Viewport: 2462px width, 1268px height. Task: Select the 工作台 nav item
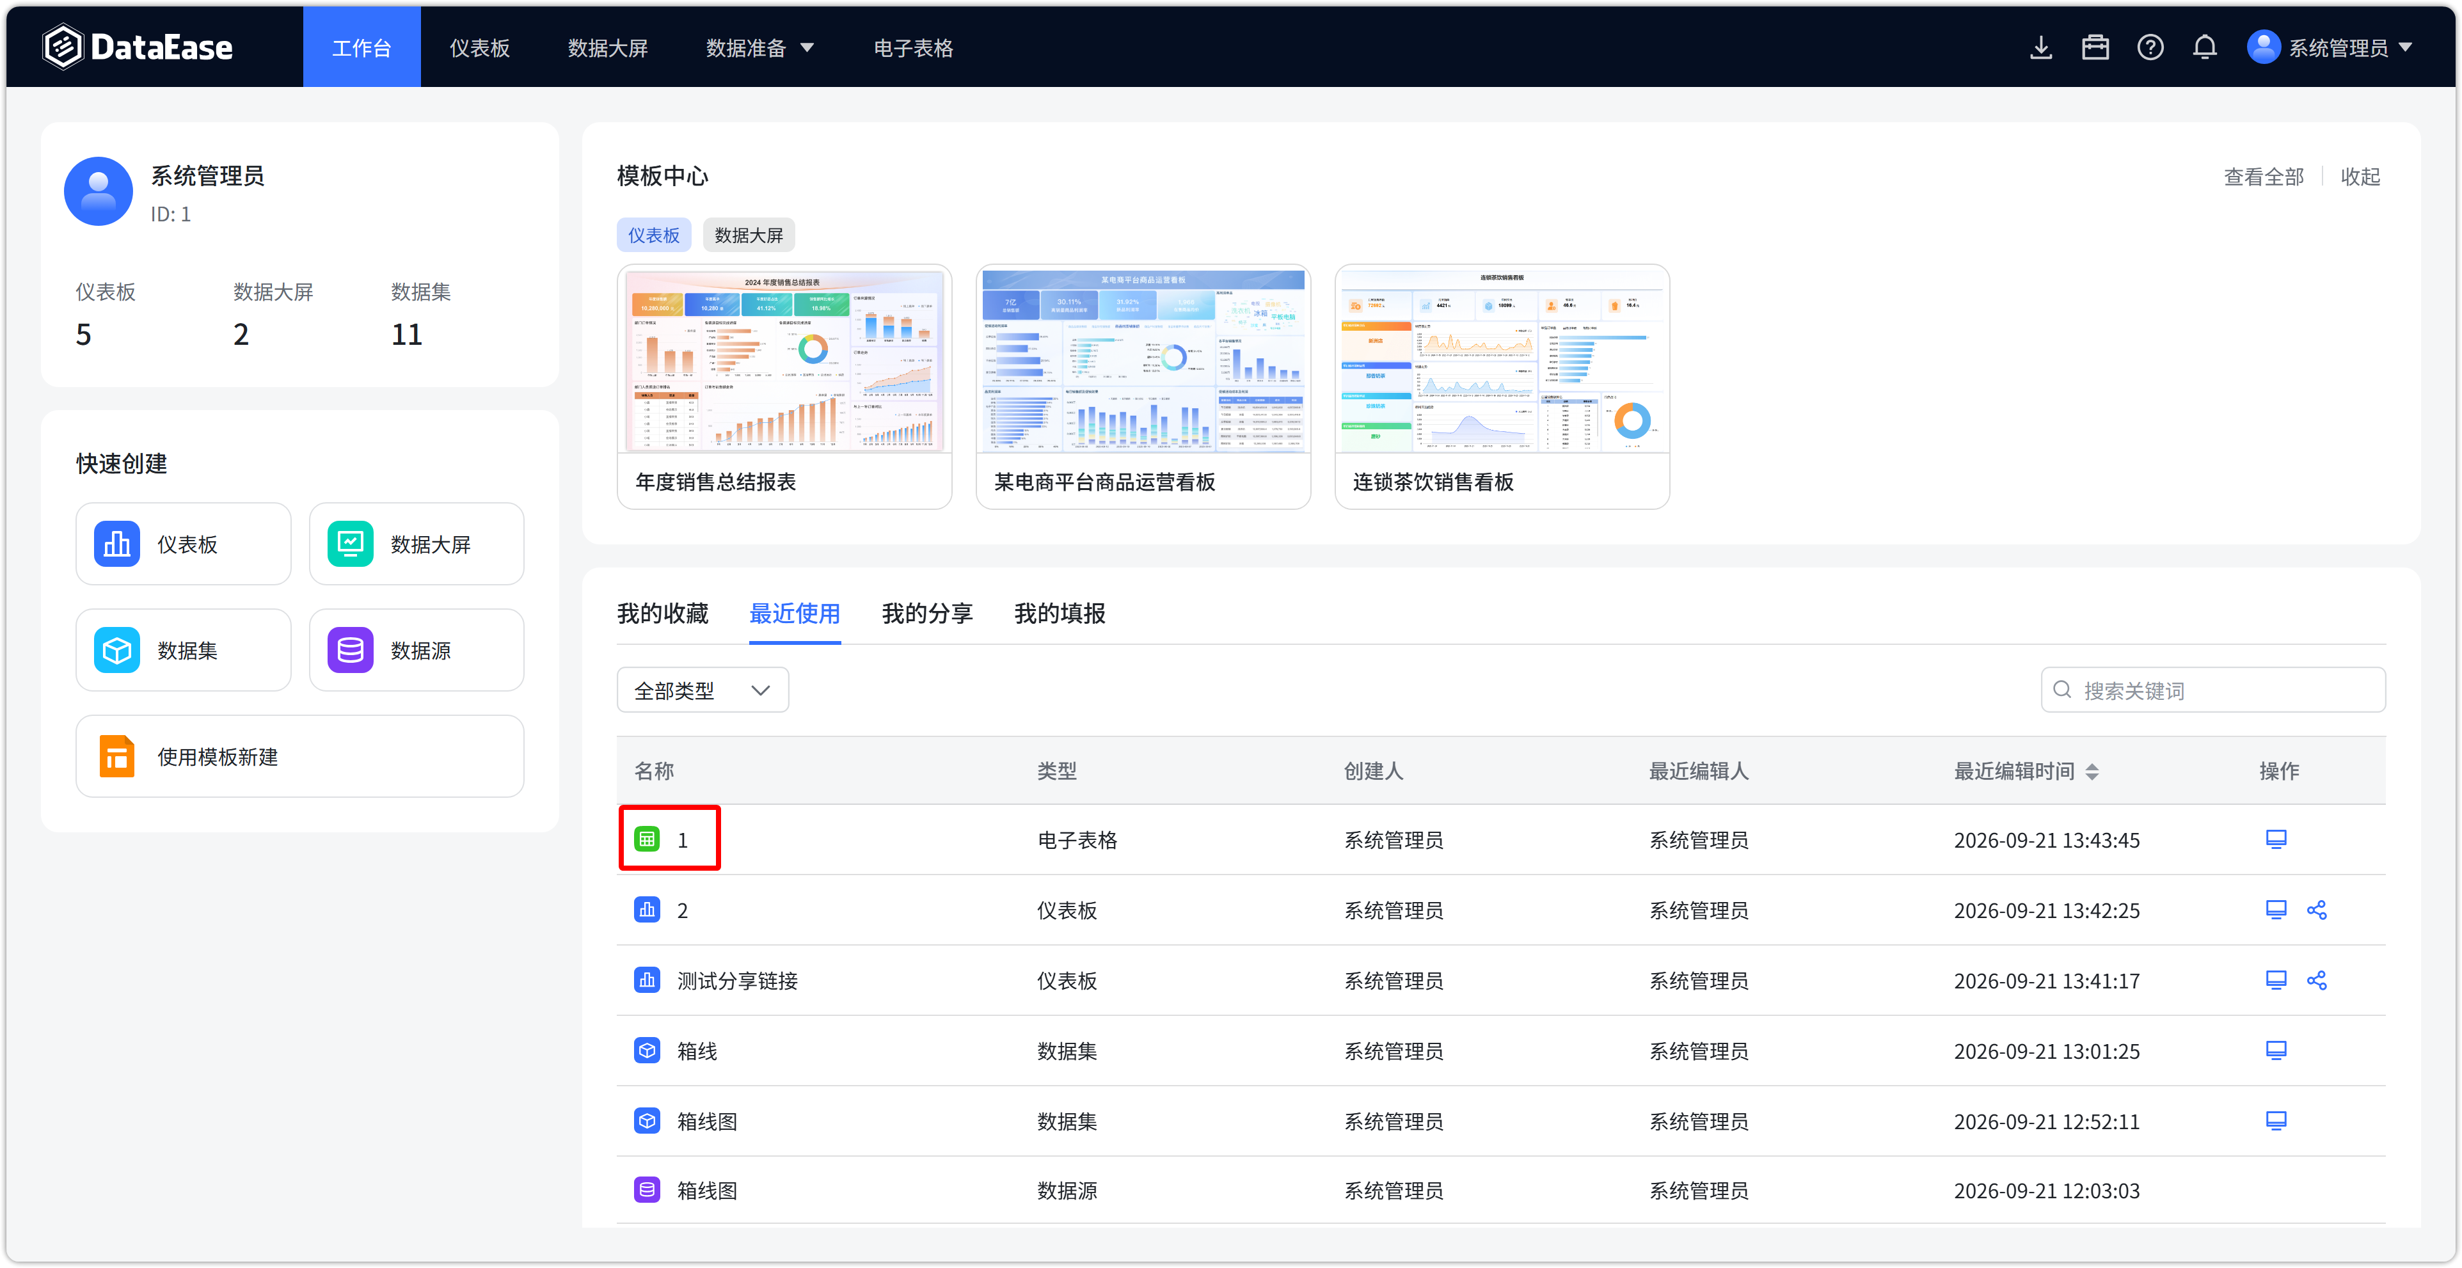[361, 47]
